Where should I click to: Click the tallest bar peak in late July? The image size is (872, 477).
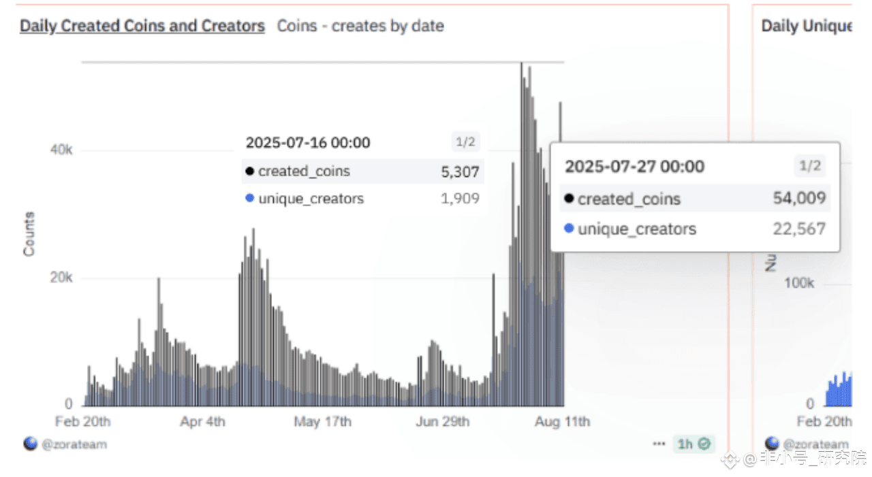[x=522, y=66]
